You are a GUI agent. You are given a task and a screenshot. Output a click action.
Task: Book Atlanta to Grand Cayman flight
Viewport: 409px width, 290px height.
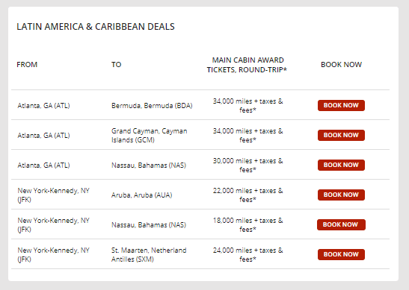pos(341,135)
